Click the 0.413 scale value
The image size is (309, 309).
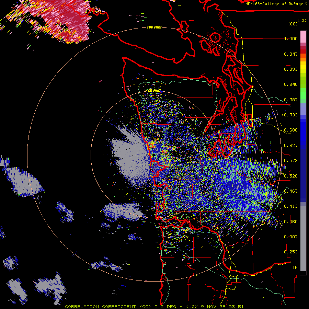click(x=291, y=206)
